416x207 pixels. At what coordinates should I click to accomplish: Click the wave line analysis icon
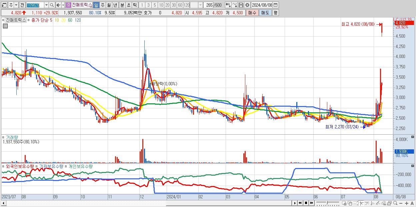click(373, 203)
